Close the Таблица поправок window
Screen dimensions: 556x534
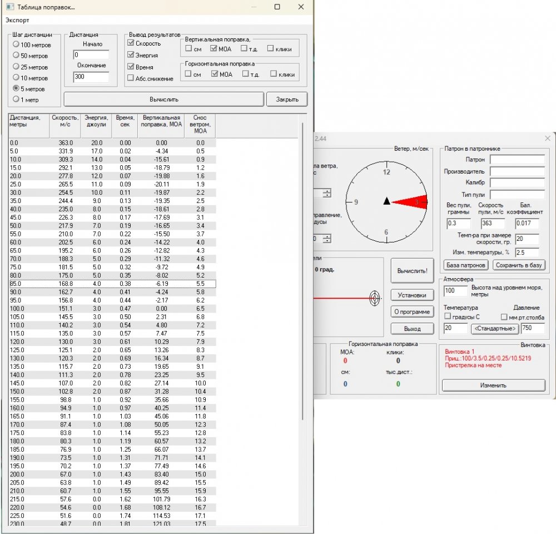point(301,7)
